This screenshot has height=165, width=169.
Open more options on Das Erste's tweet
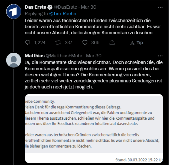[160, 7]
